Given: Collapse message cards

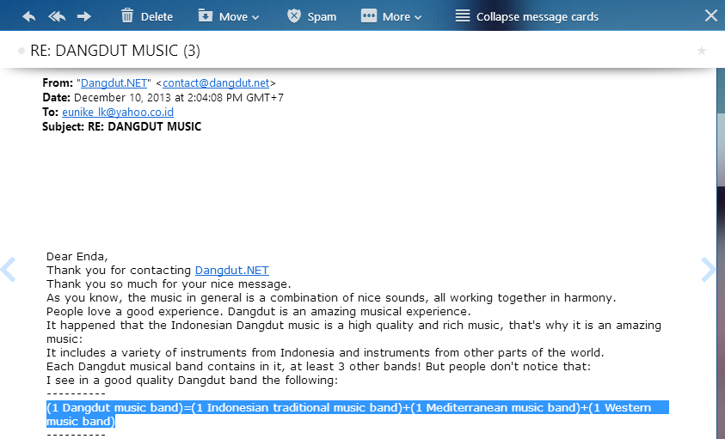Looking at the screenshot, I should (526, 16).
